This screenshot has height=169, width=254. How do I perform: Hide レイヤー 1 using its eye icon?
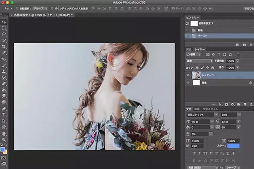click(189, 75)
